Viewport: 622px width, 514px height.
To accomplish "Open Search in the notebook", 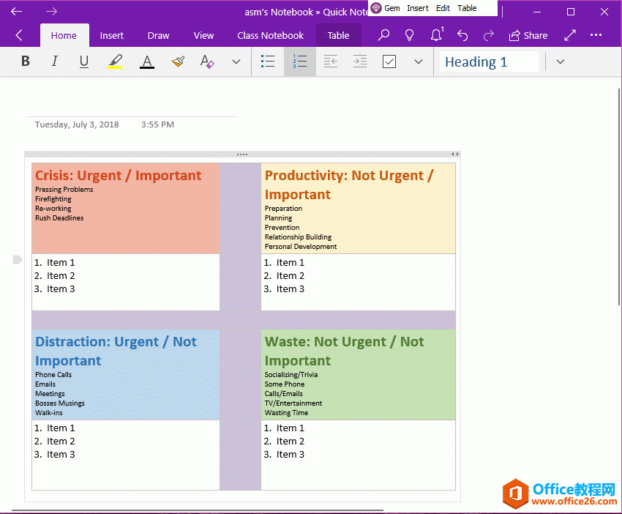I will pos(383,34).
